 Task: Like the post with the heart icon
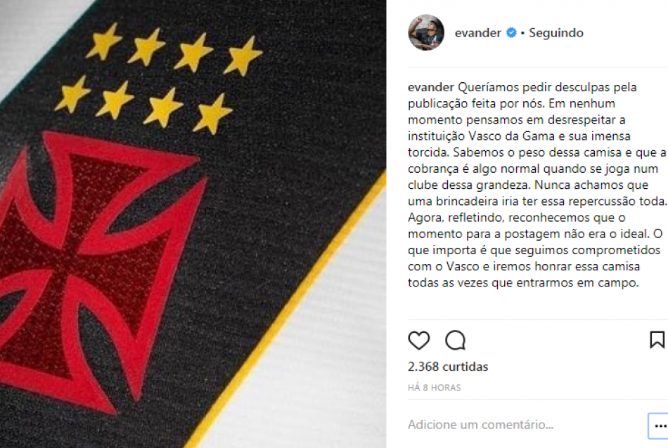click(419, 341)
